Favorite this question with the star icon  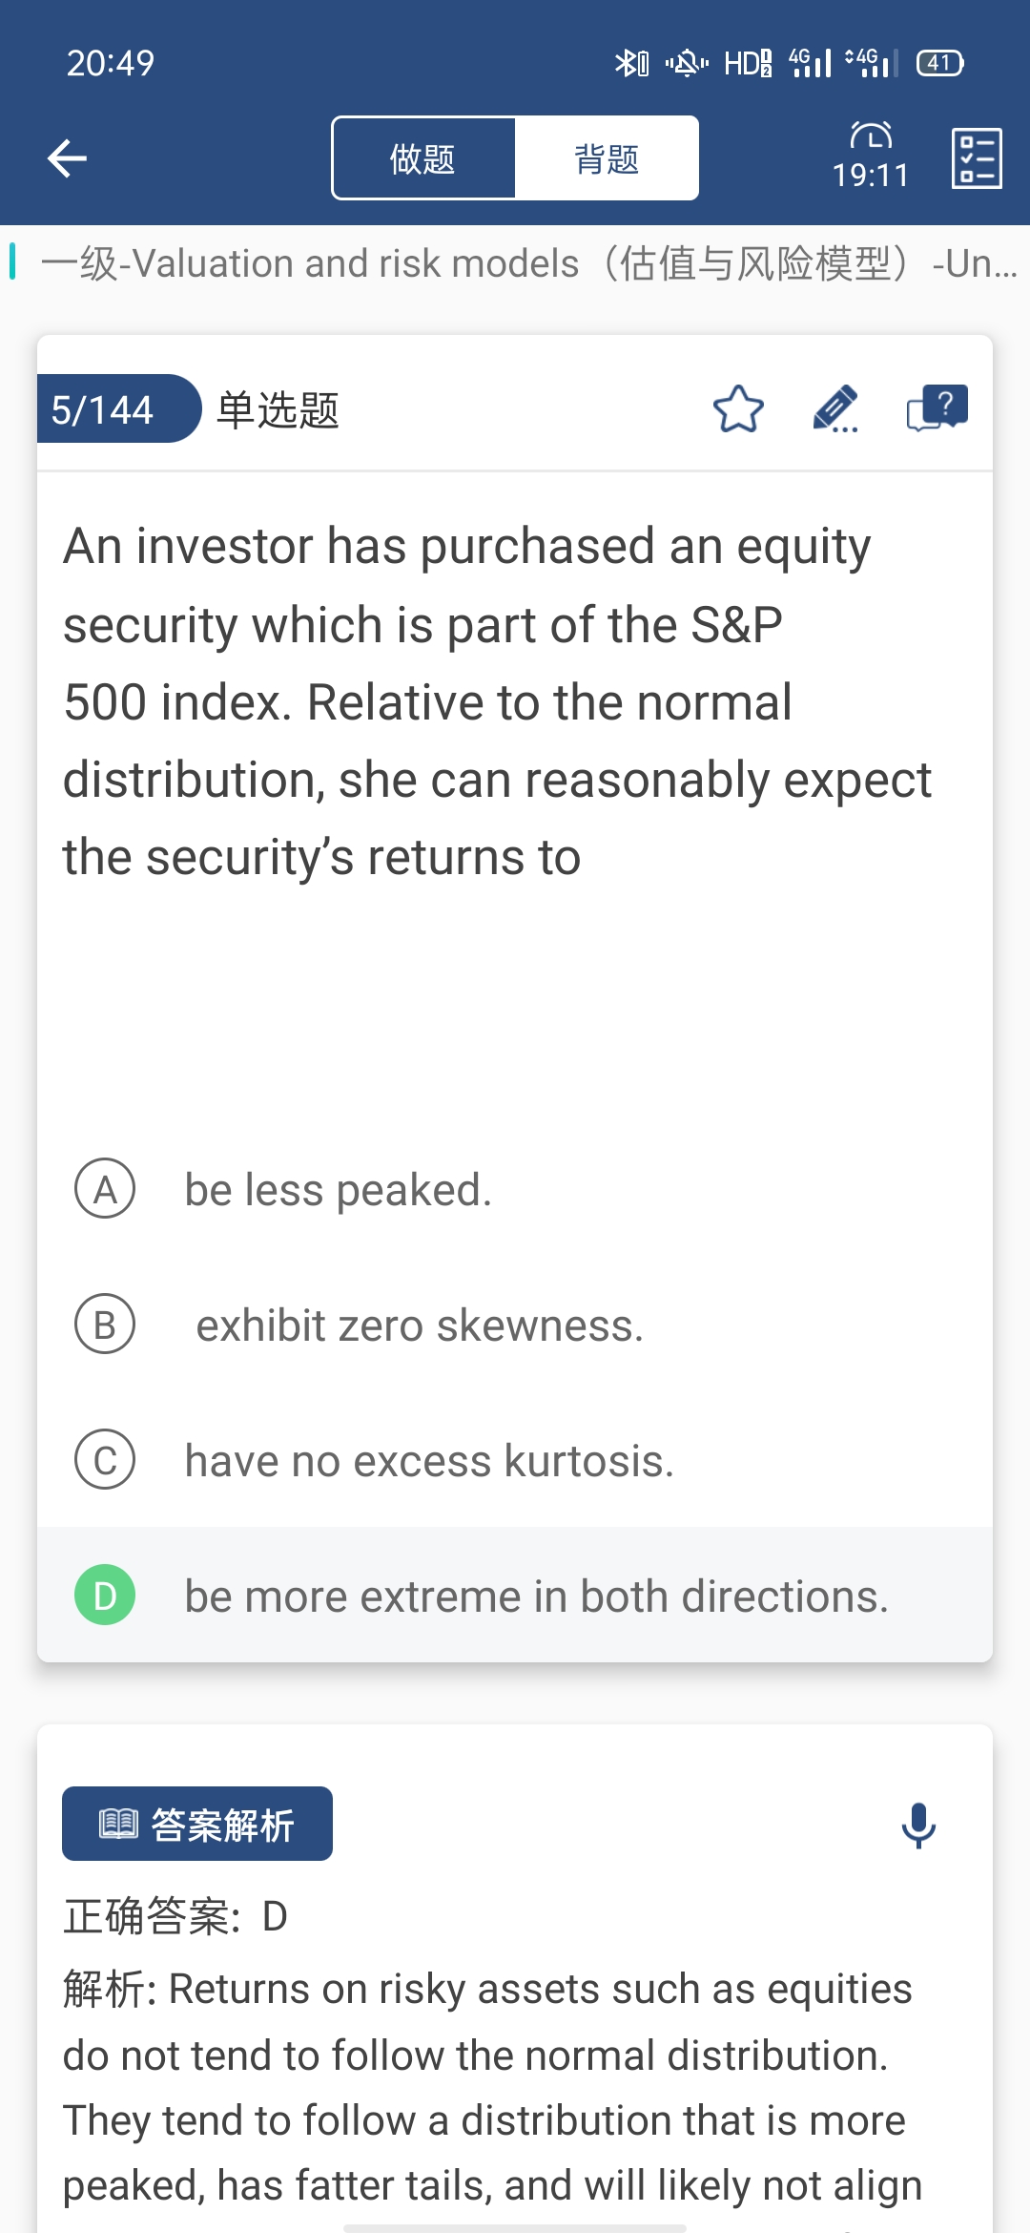pos(738,409)
